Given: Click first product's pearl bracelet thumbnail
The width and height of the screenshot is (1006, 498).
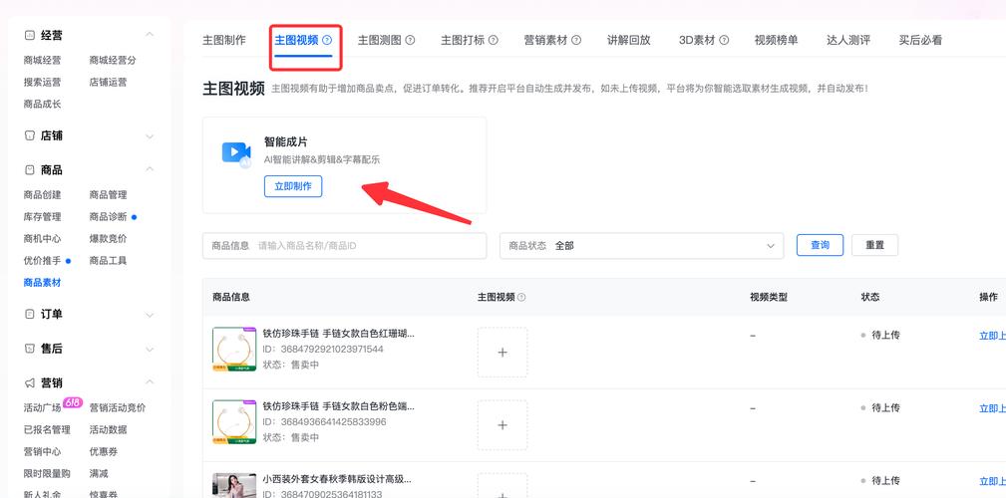Looking at the screenshot, I should pos(234,350).
